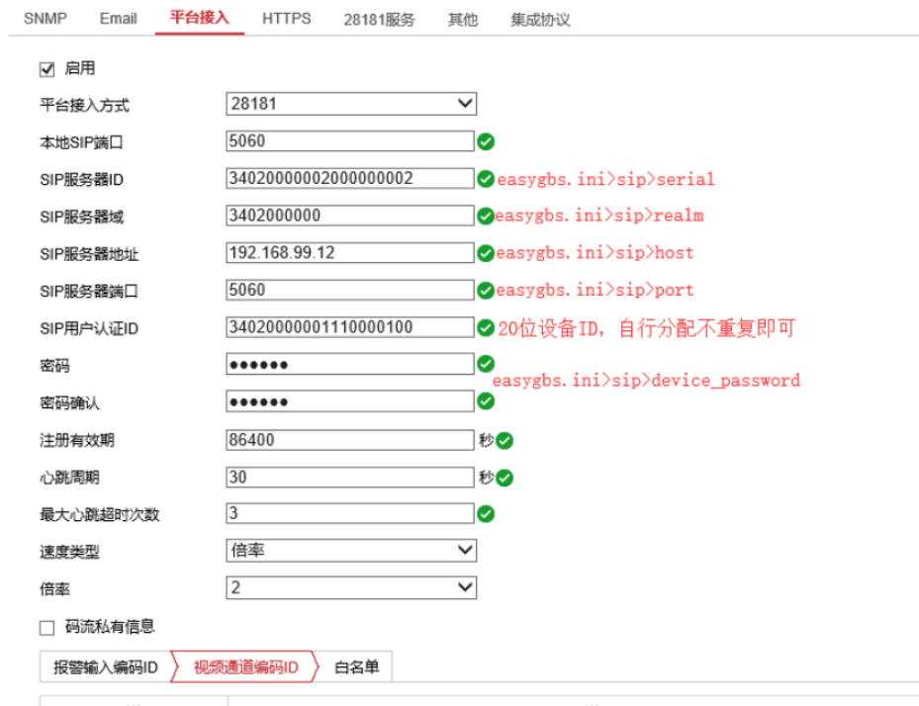Focus the SIP服务器ID input field
The width and height of the screenshot is (919, 706).
350,178
